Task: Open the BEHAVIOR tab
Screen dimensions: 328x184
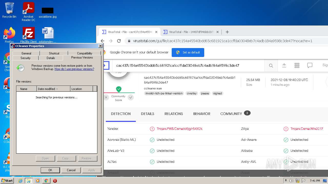Action: tap(202, 114)
